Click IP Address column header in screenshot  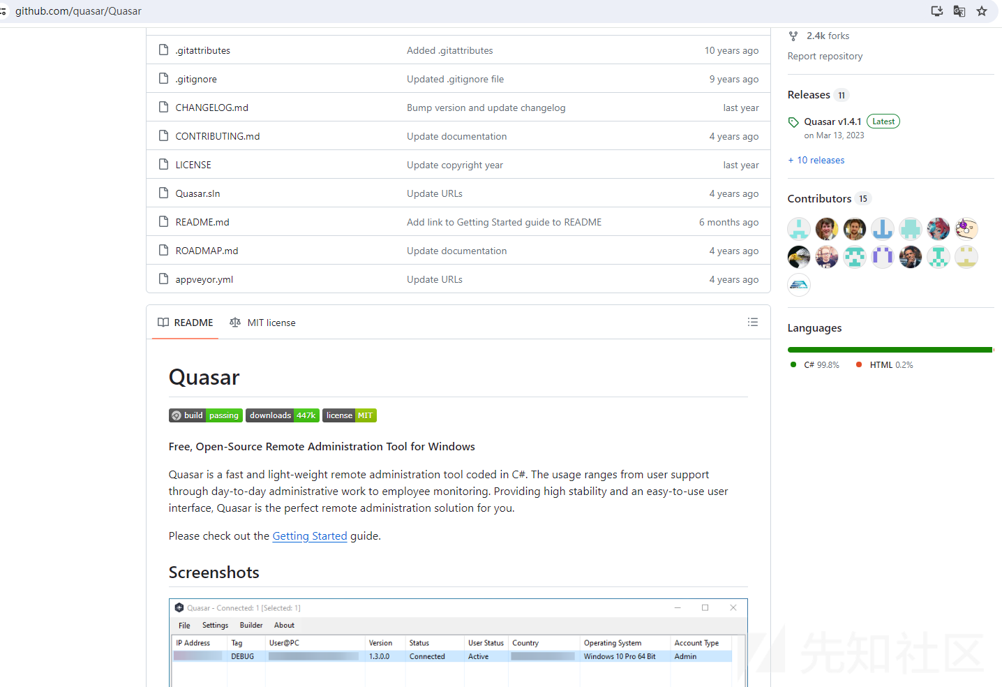point(193,643)
